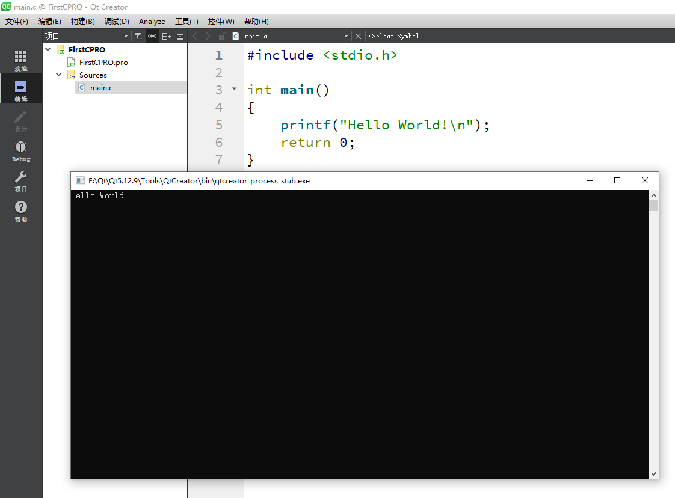Open the Analyze menu

click(x=152, y=22)
